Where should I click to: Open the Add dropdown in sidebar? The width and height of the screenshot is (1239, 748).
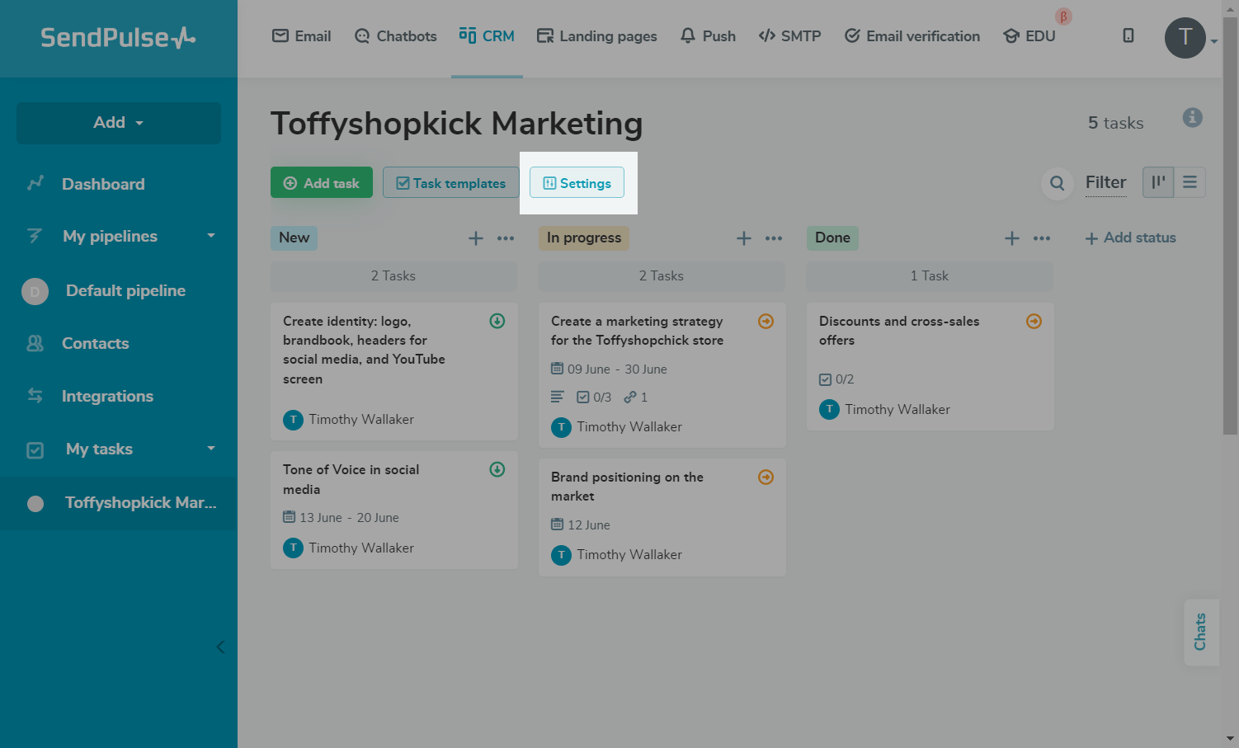(x=119, y=123)
